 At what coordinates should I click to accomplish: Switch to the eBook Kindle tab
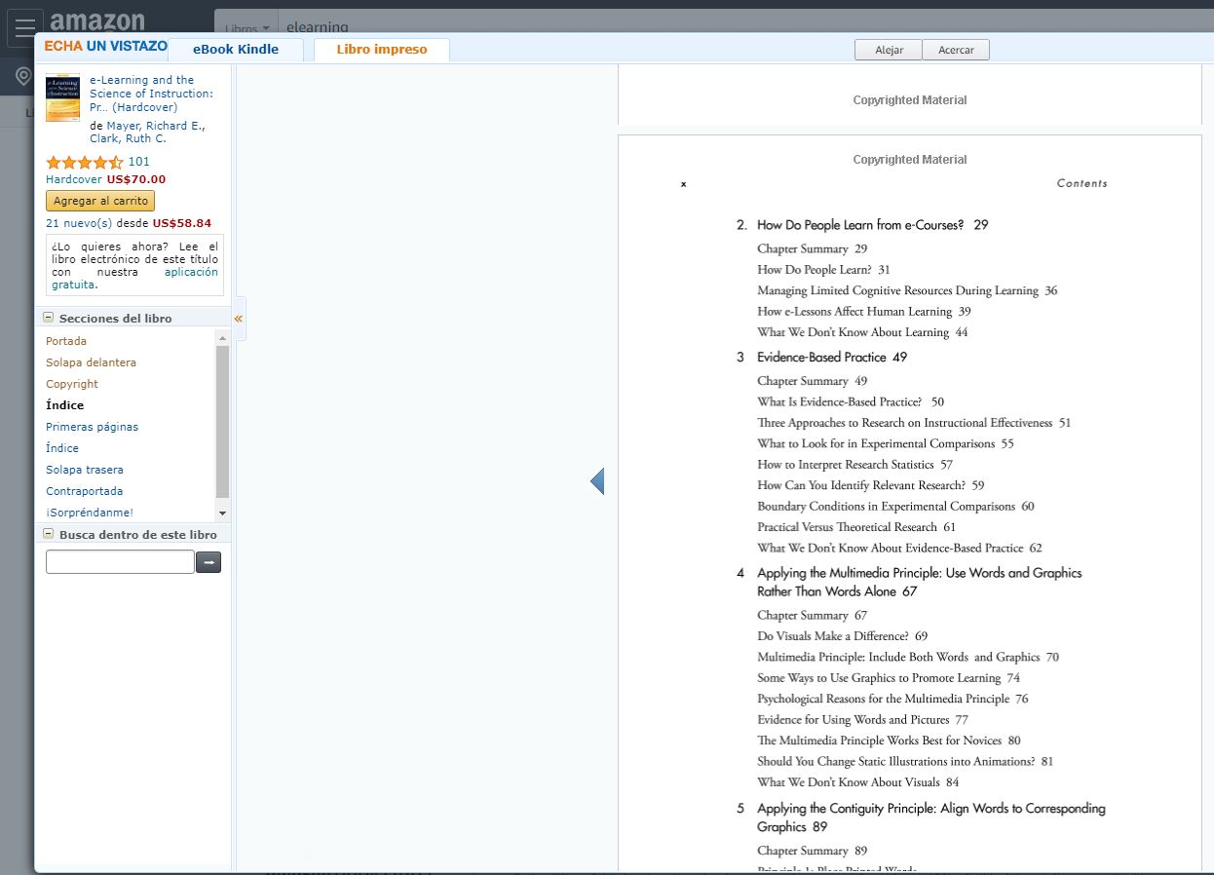(236, 50)
